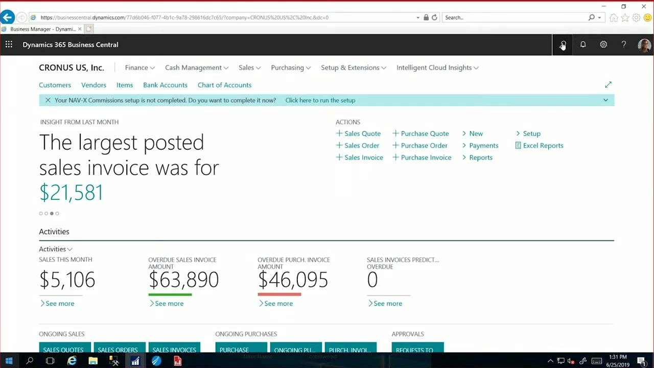Expand the Finance menu
The height and width of the screenshot is (368, 654).
(x=140, y=67)
